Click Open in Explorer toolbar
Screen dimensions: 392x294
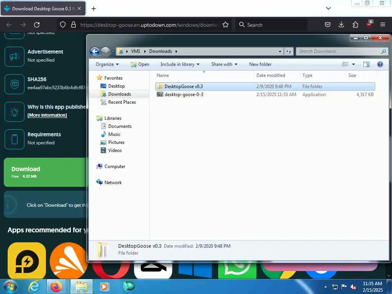(x=140, y=64)
